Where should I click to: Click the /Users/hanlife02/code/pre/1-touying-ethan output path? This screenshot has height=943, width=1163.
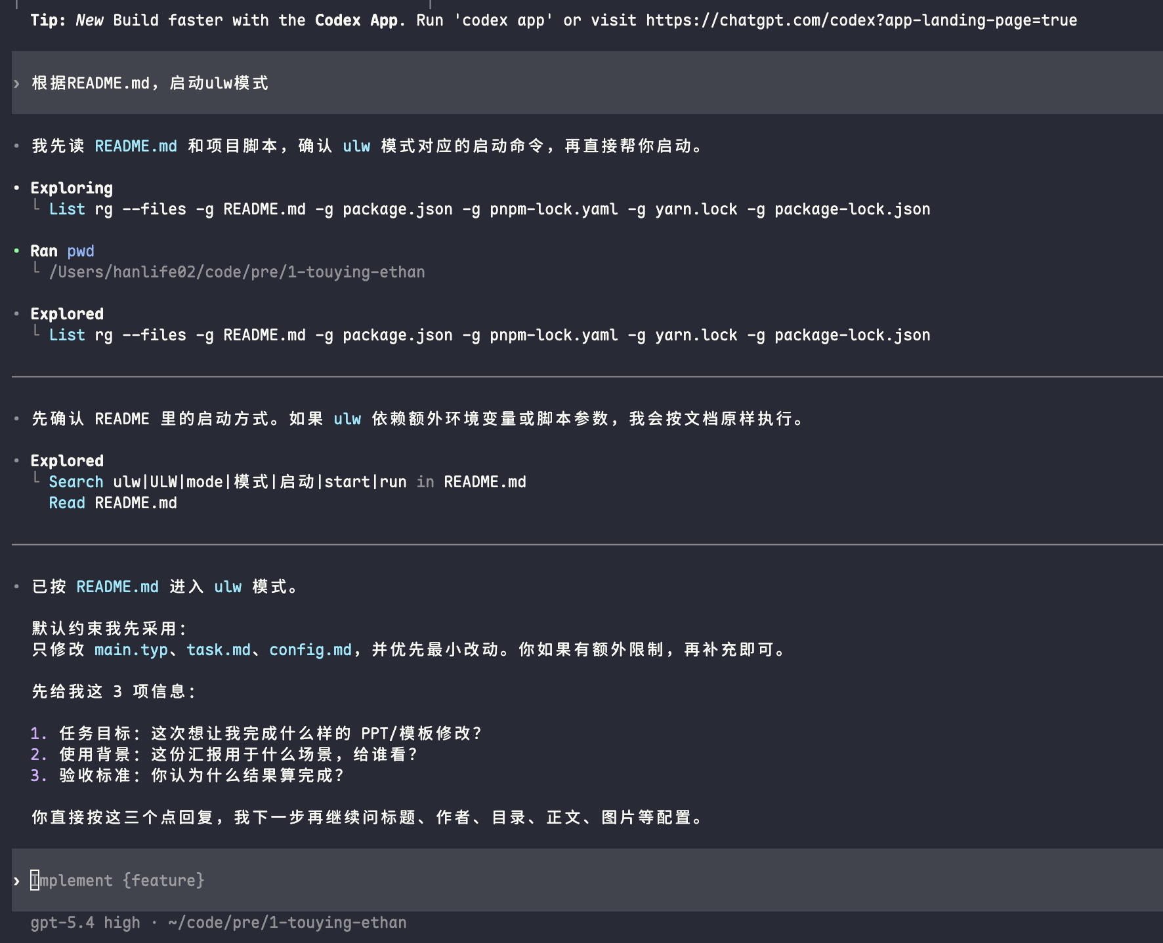(237, 272)
